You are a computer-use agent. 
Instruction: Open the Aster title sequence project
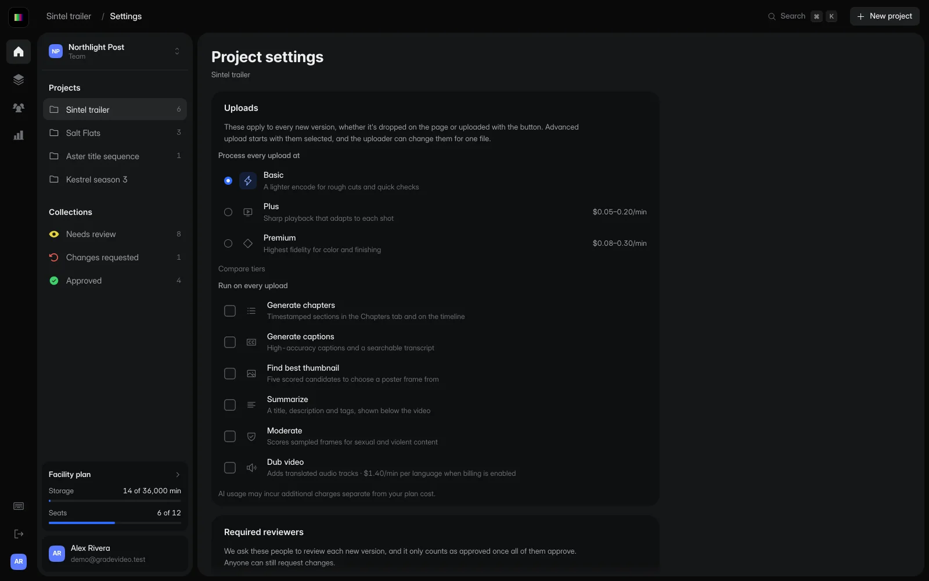click(x=115, y=156)
